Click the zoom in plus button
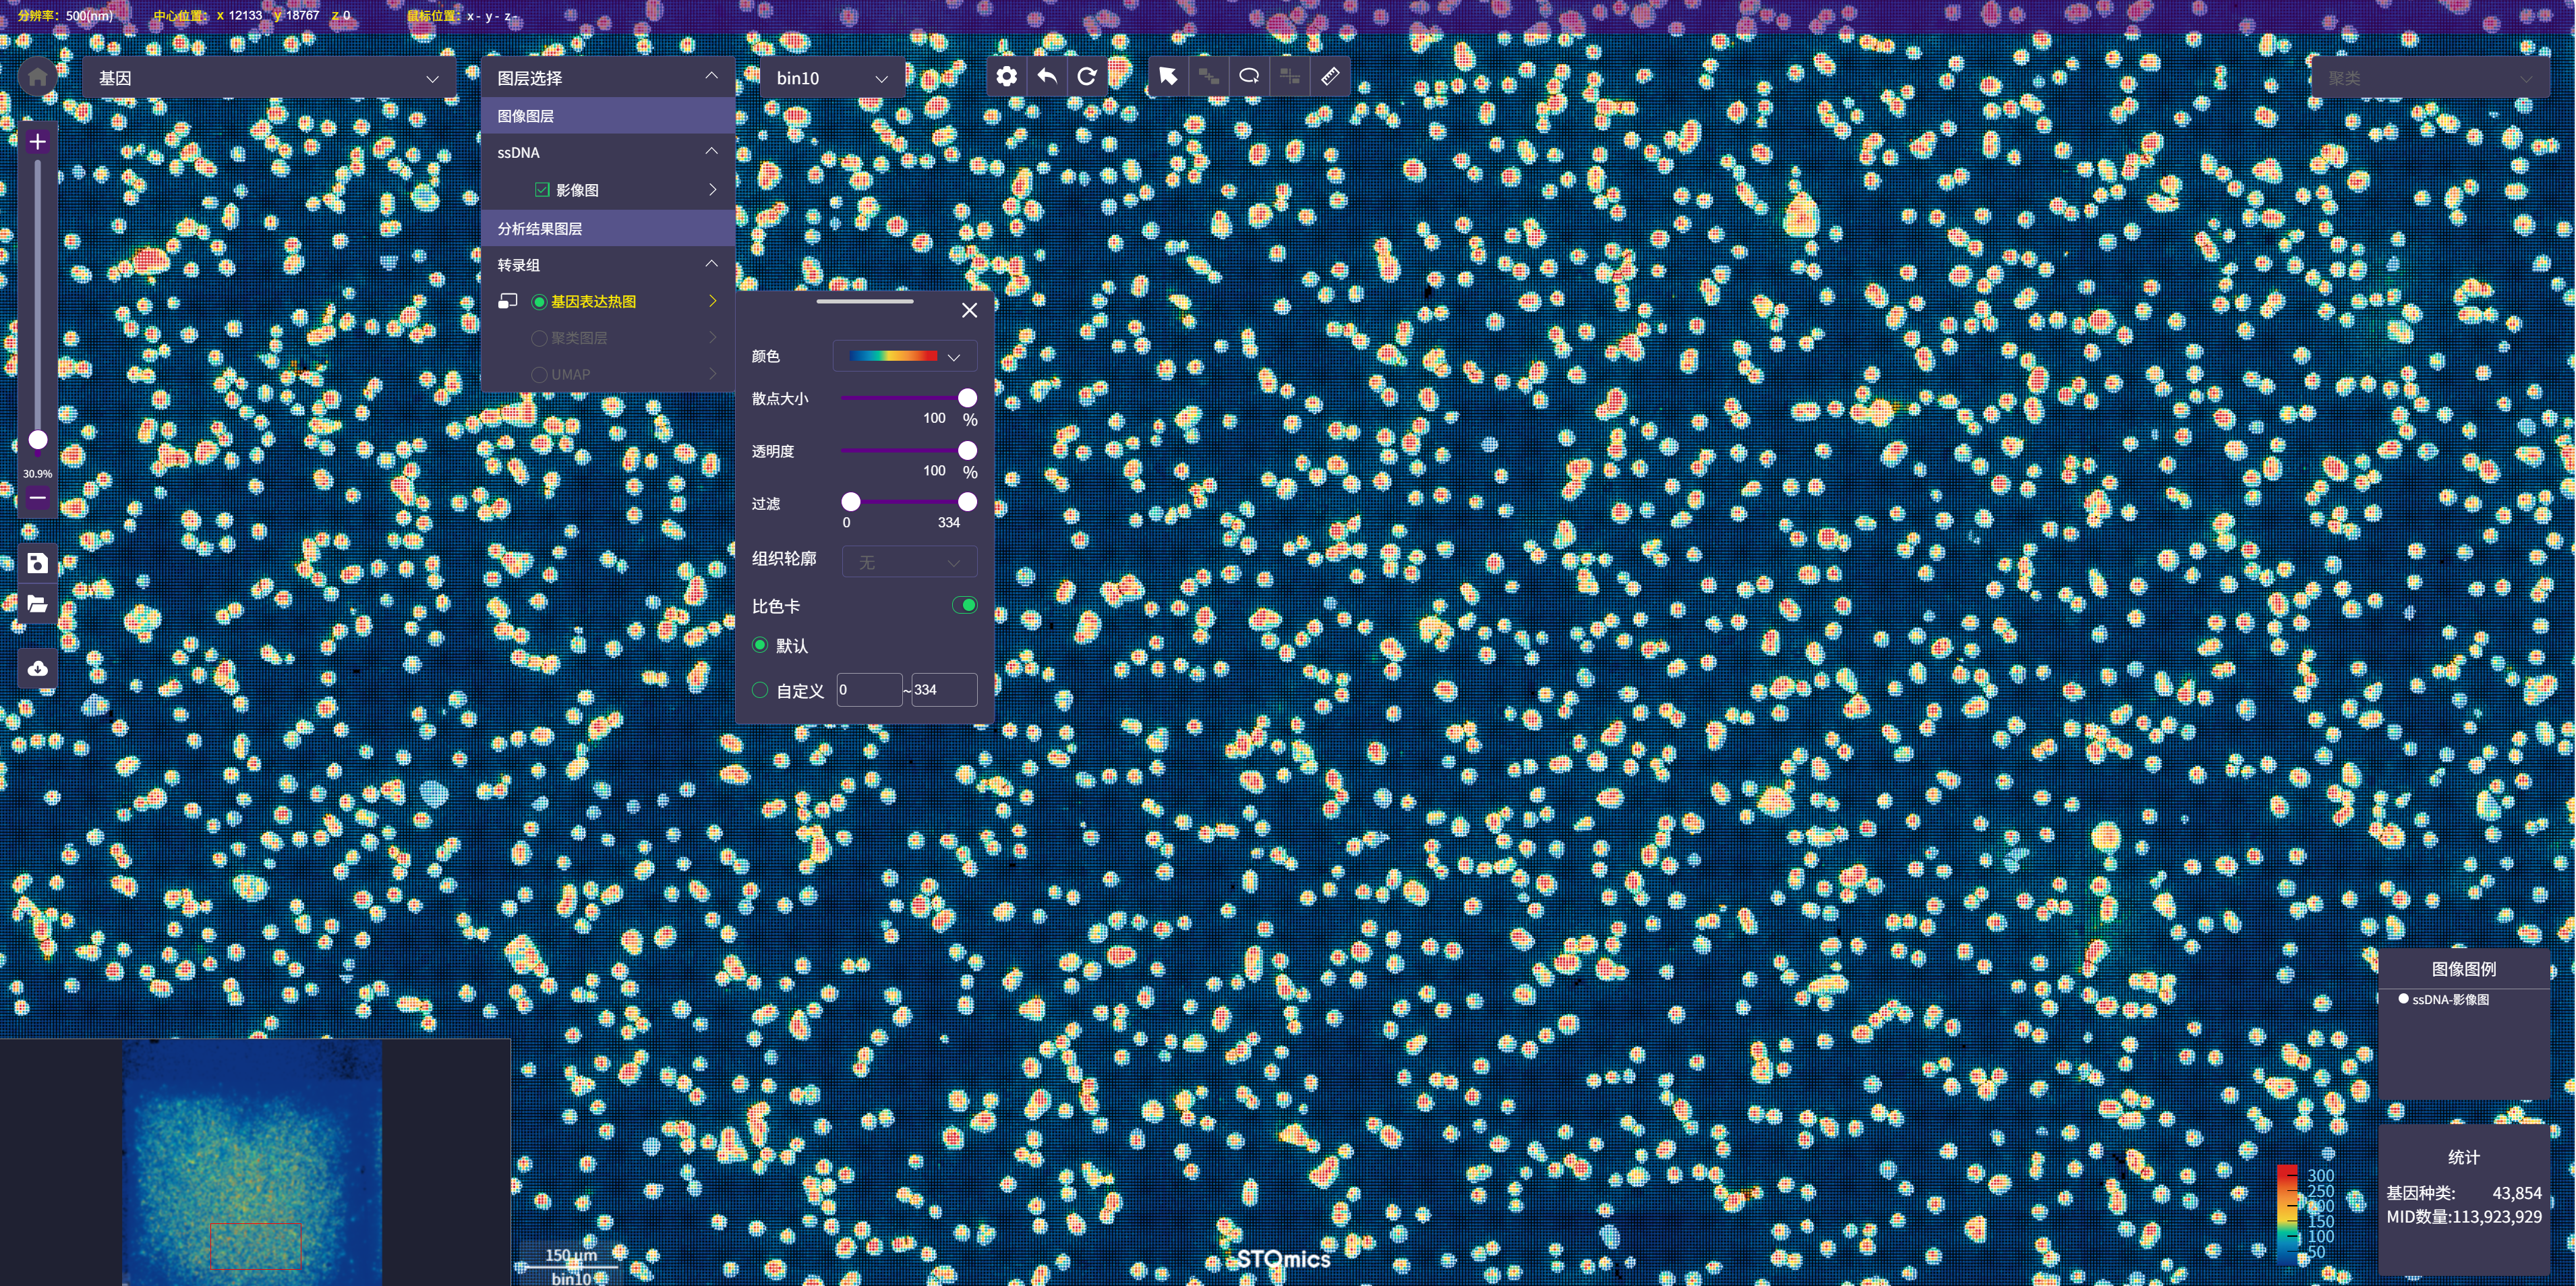Viewport: 2576px width, 1286px height. point(38,142)
